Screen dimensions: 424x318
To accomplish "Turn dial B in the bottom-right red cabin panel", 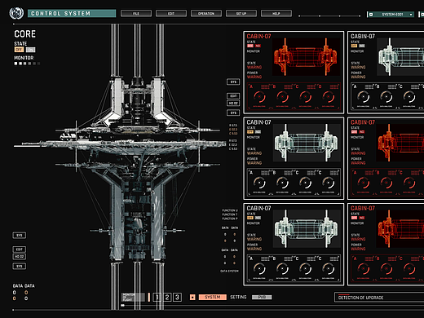I will tap(386, 268).
